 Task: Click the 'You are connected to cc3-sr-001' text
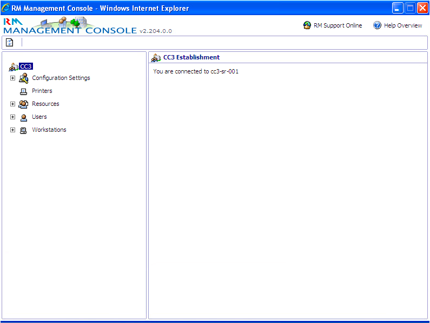[196, 71]
